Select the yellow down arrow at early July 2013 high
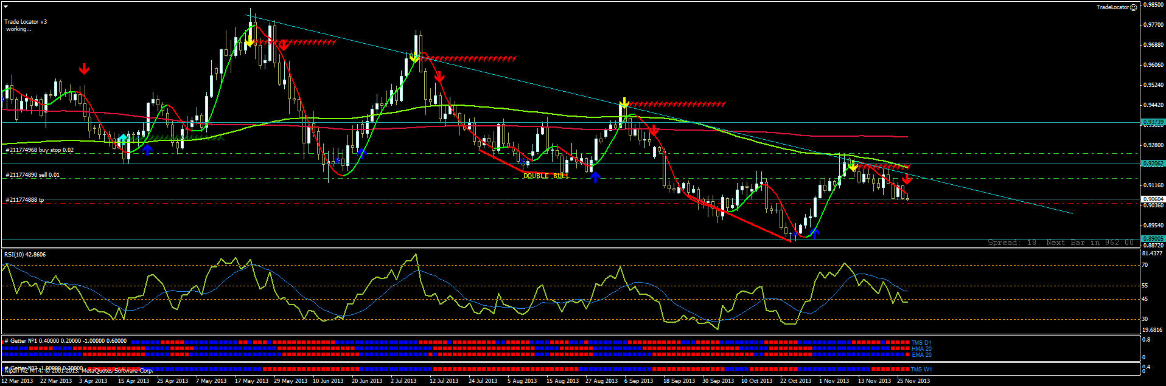1166x386 pixels. tap(414, 57)
